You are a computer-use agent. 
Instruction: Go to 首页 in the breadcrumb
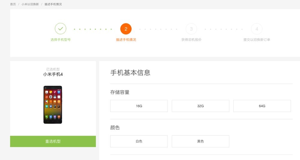pos(13,4)
